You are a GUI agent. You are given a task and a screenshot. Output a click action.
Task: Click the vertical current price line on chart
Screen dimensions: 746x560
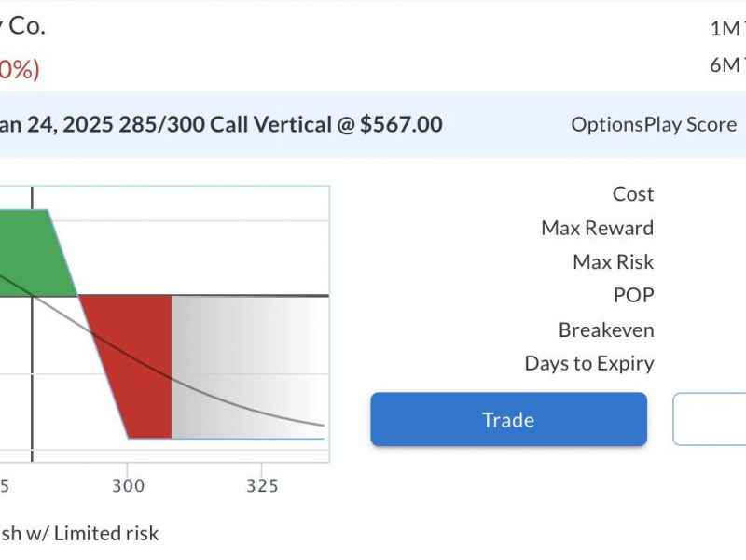pos(32,324)
